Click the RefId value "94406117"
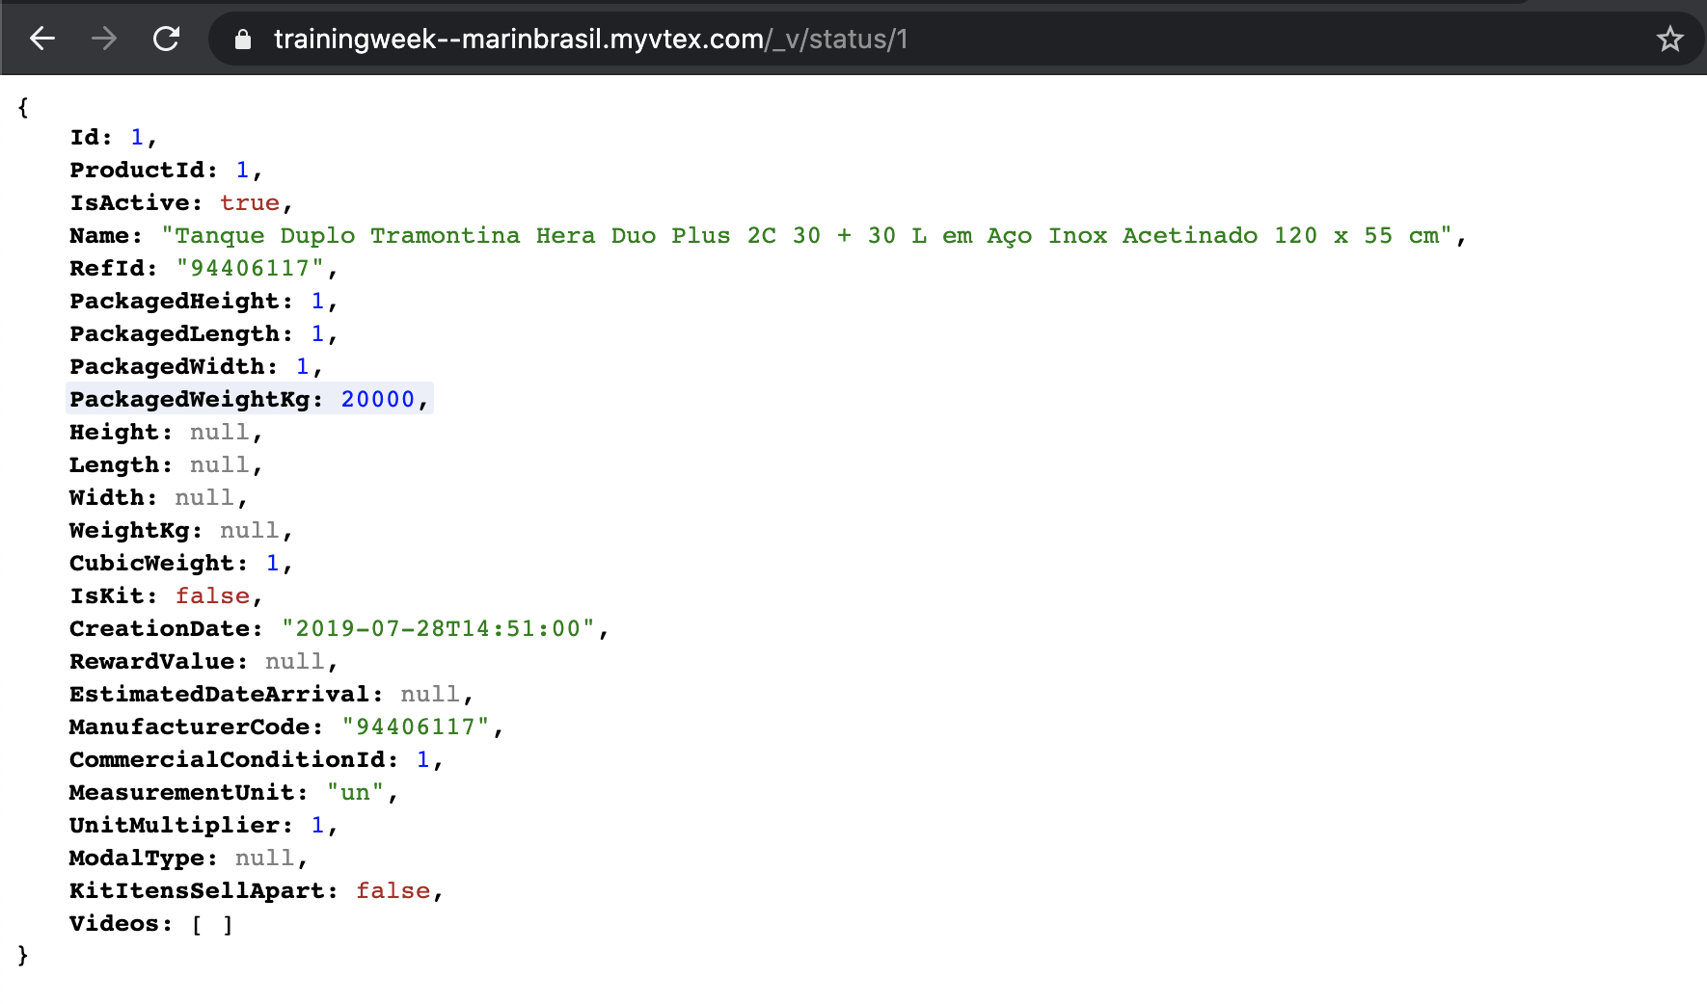 pos(250,269)
